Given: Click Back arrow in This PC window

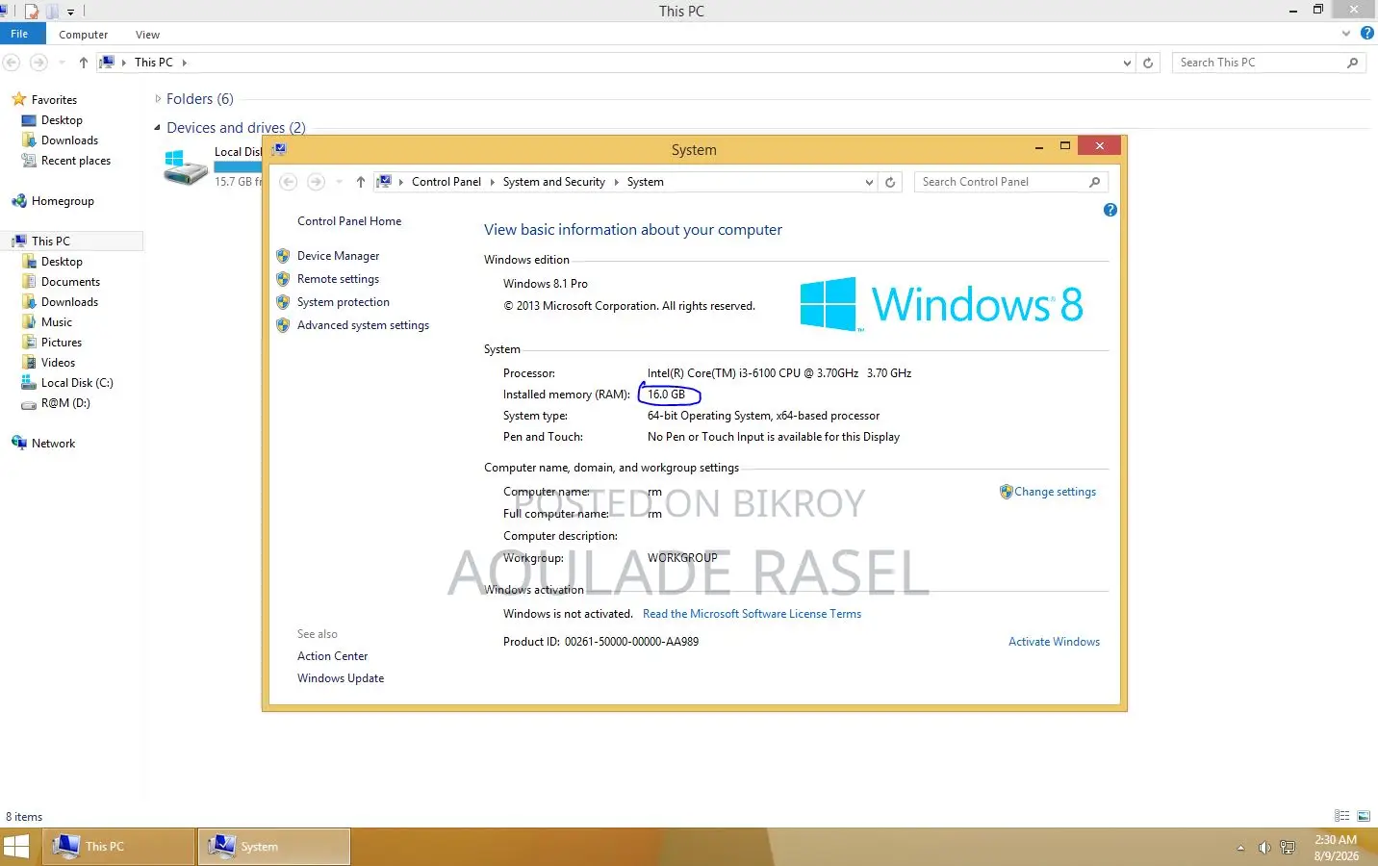Looking at the screenshot, I should (12, 63).
